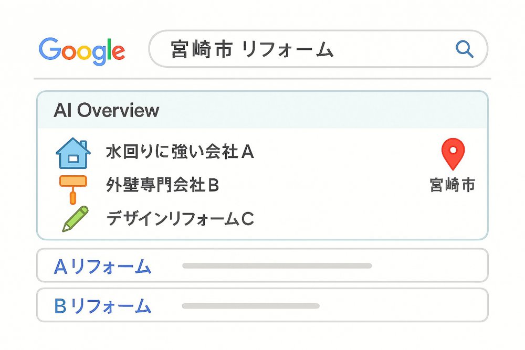Viewport: 525px width, 350px height.
Task: Click the horizontal divider below search bar
Action: [x=262, y=79]
